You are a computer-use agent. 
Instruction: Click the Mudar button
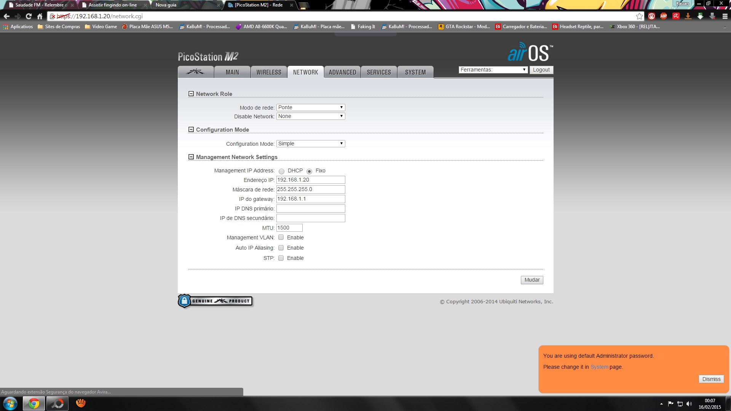pyautogui.click(x=531, y=280)
